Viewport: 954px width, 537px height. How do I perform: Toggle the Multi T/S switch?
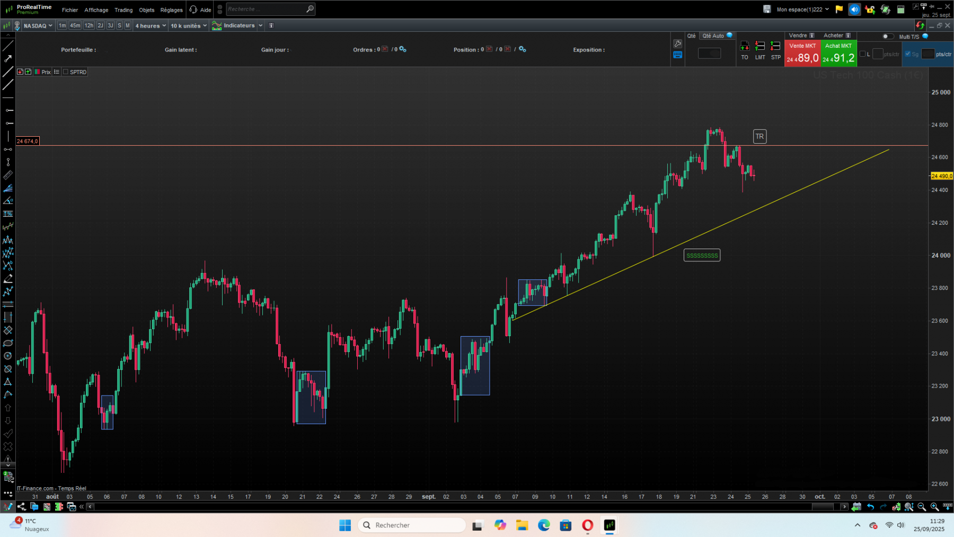(888, 37)
